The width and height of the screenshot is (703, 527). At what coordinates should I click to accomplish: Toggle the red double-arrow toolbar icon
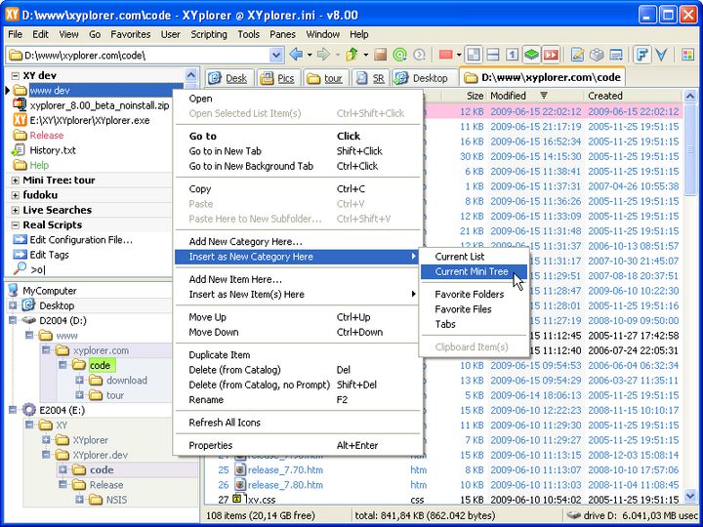(551, 55)
